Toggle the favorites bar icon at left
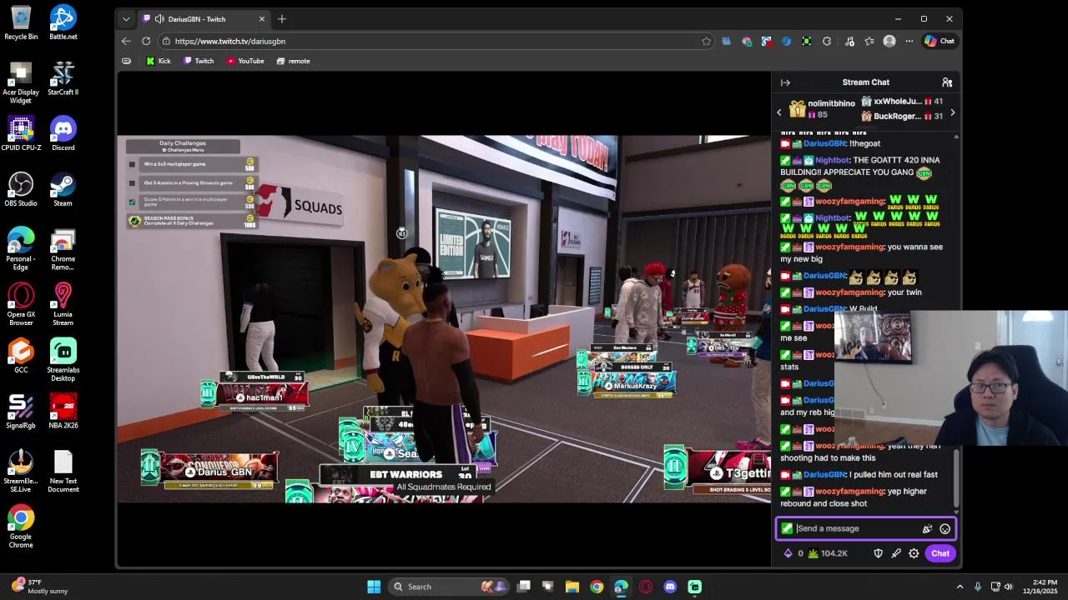The width and height of the screenshot is (1068, 600). point(126,61)
